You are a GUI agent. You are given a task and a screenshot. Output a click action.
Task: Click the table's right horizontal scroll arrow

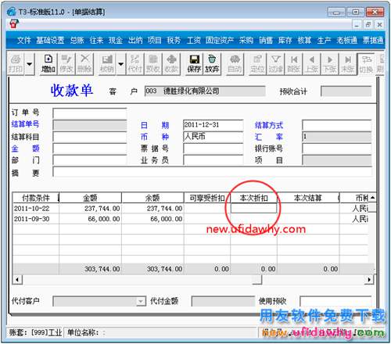(369, 280)
